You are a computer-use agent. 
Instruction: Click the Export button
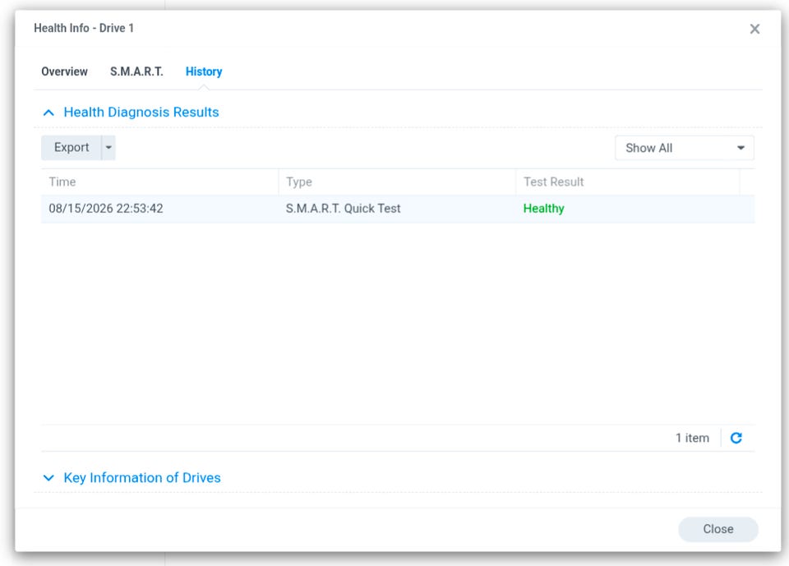[72, 147]
